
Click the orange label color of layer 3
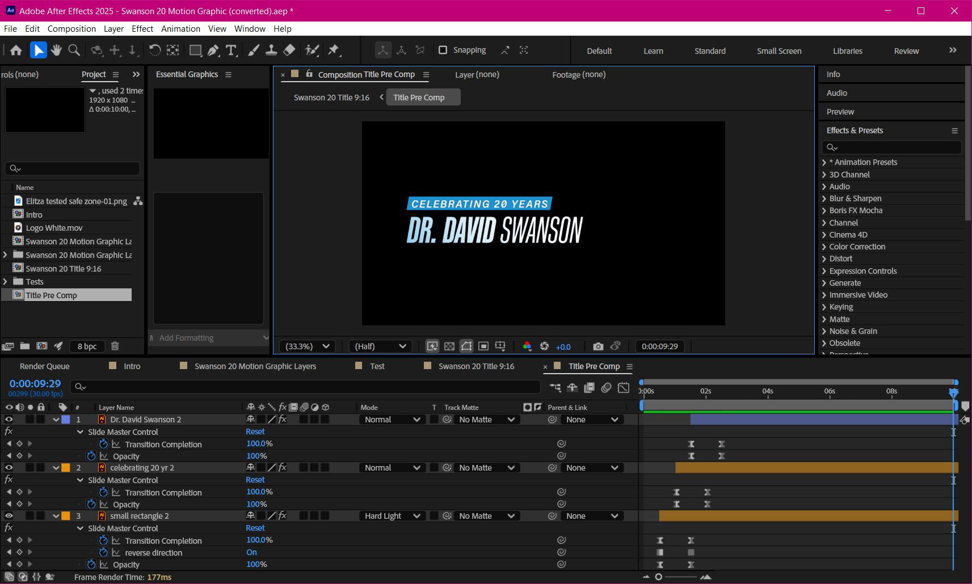click(66, 516)
